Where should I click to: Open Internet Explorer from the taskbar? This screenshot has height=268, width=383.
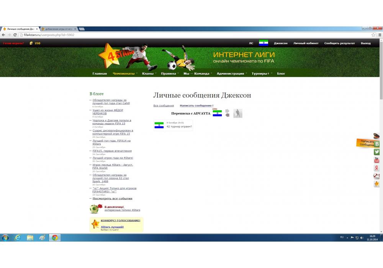click(18, 238)
